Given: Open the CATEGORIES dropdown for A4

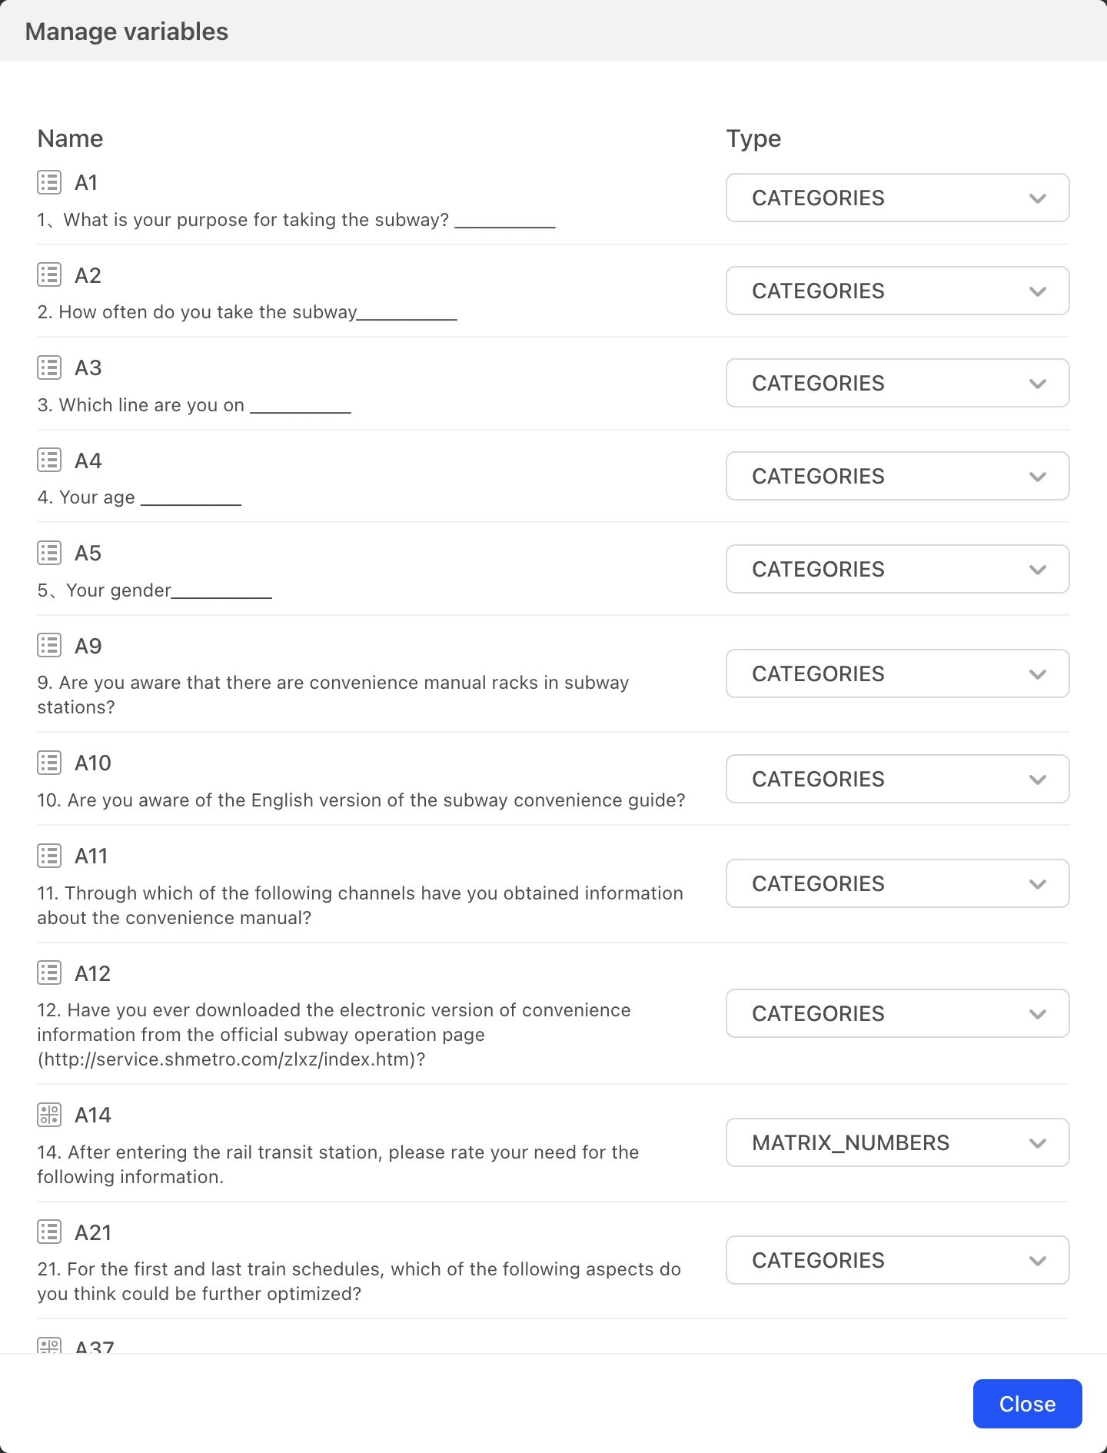Looking at the screenshot, I should pyautogui.click(x=897, y=476).
